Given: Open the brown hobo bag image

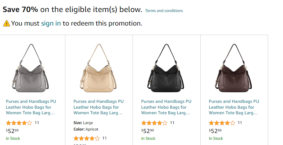Looking at the screenshot, I should 234,68.
